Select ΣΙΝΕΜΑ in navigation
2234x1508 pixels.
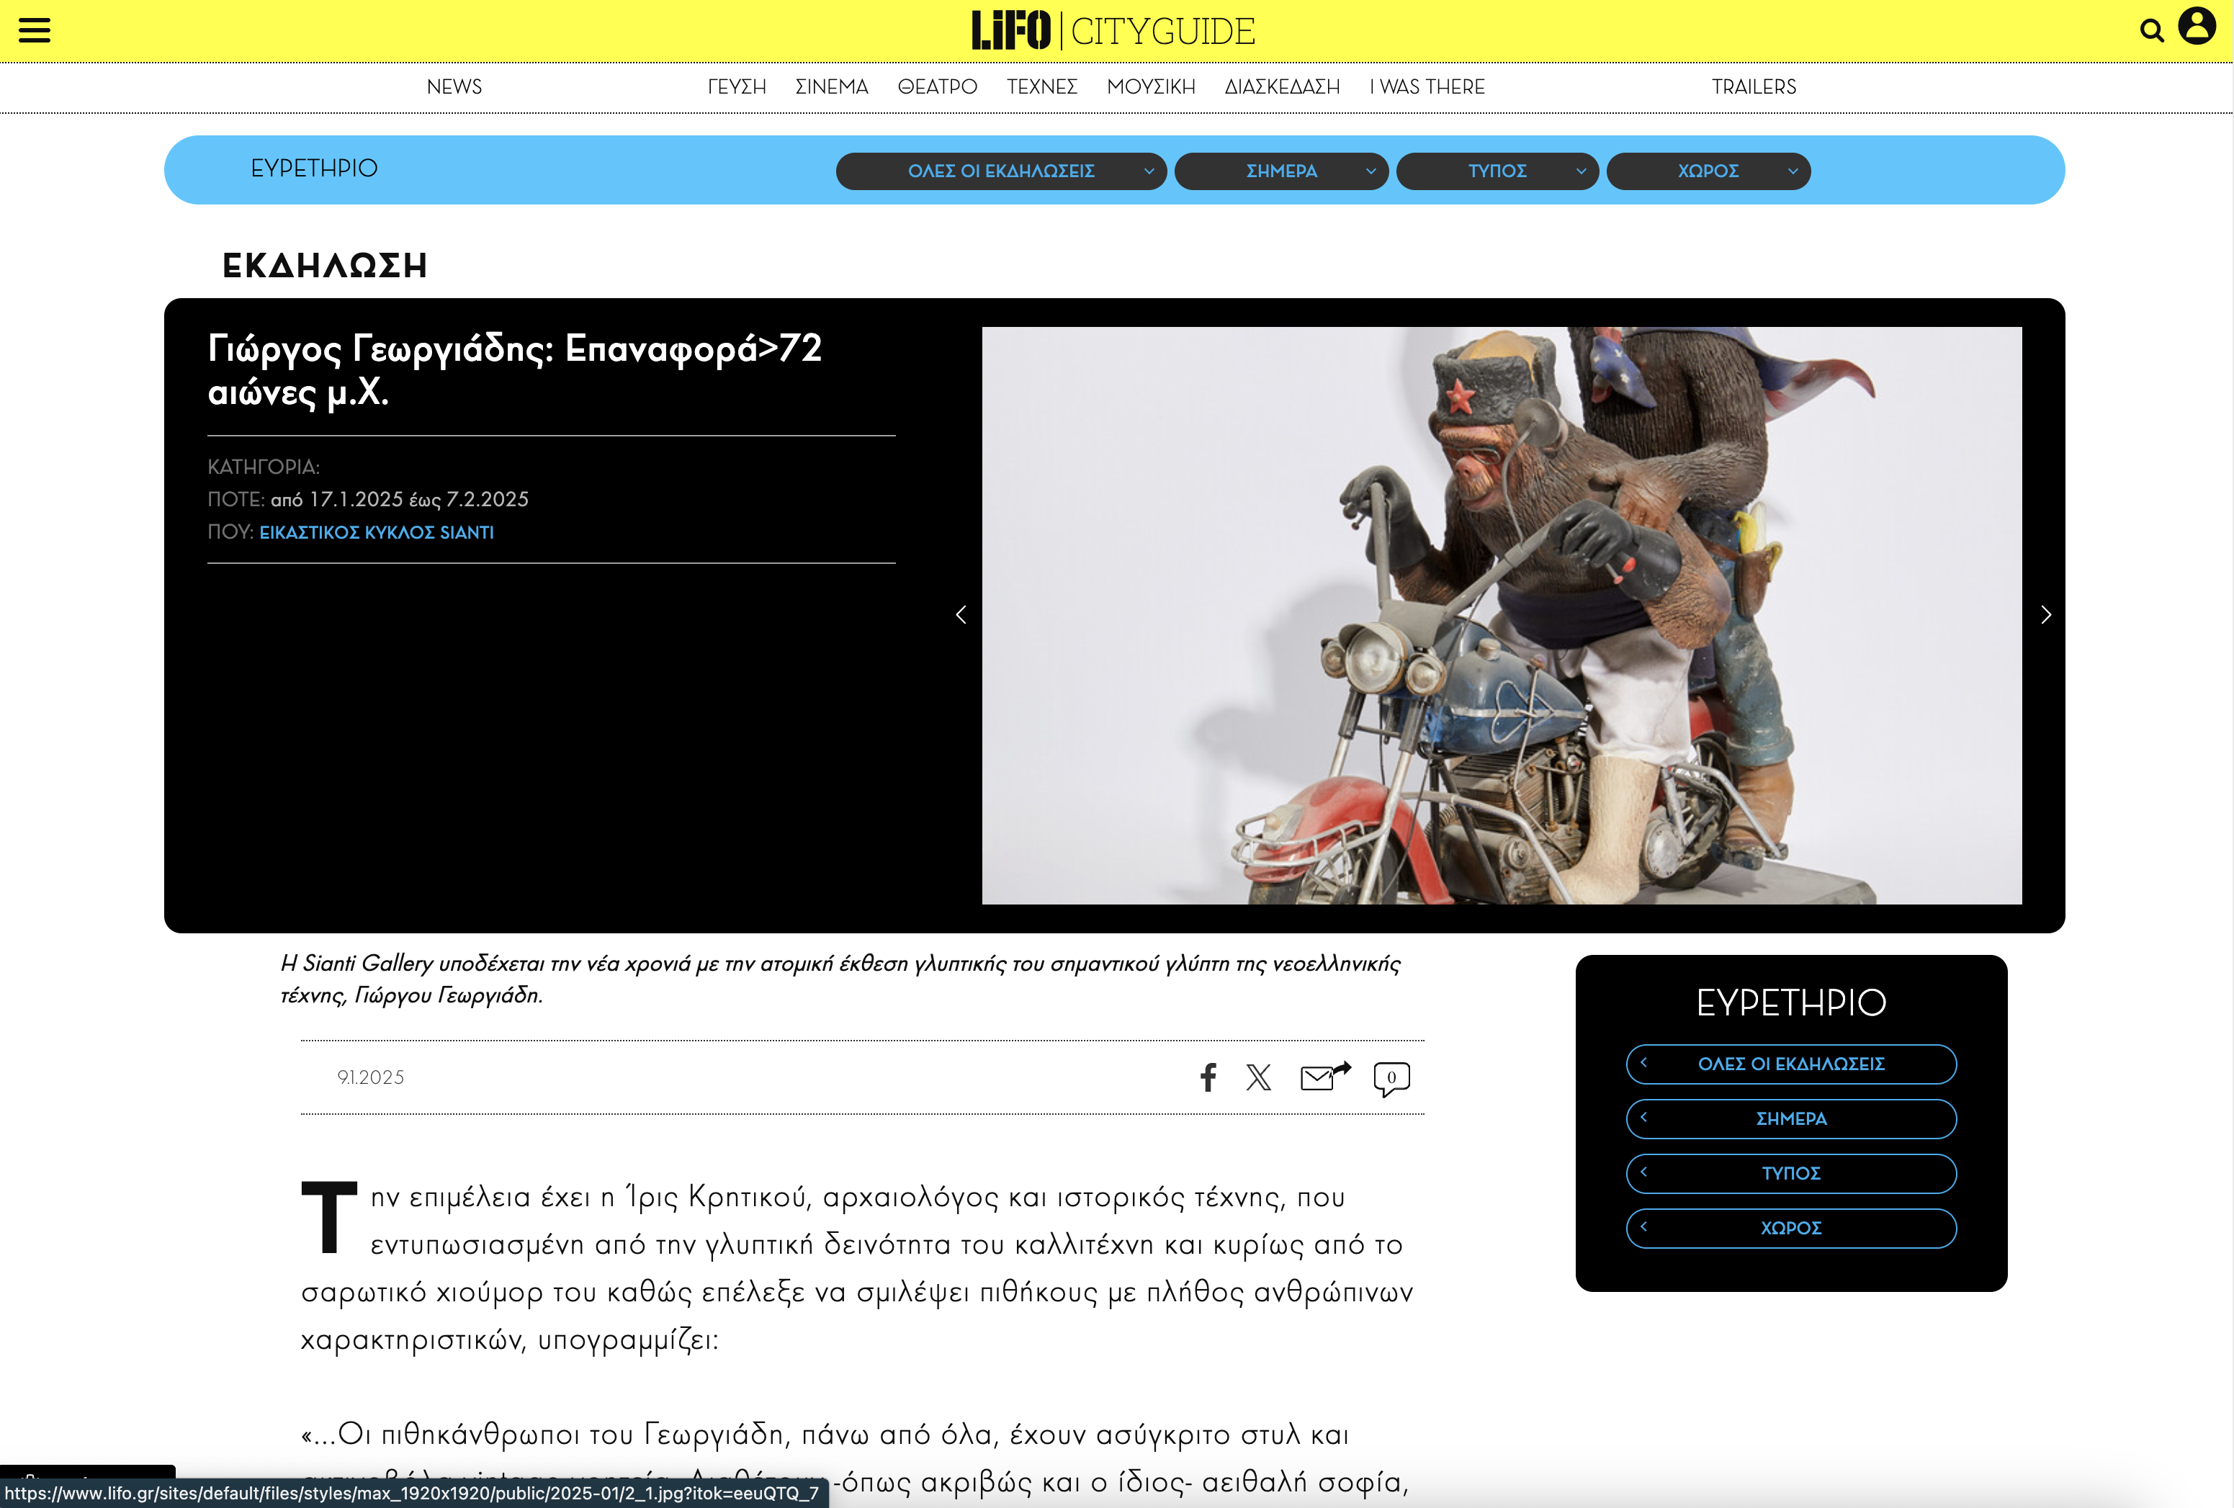(832, 87)
